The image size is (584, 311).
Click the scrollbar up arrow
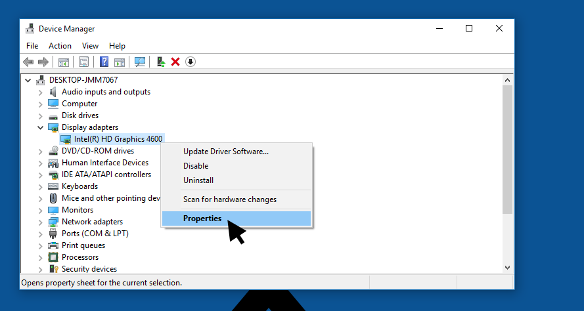pyautogui.click(x=507, y=80)
